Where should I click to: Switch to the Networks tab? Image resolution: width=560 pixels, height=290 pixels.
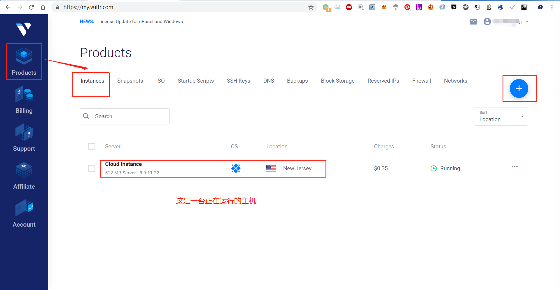pyautogui.click(x=456, y=81)
